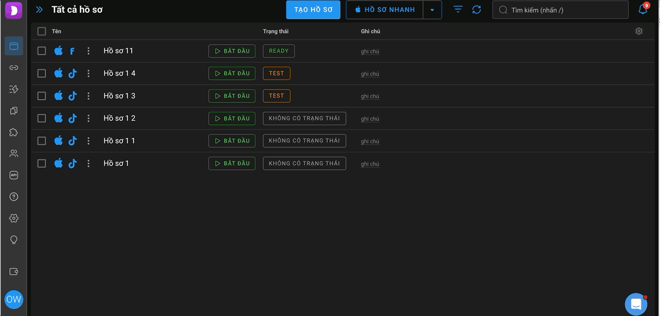This screenshot has height=316, width=660.
Task: Open the notifications bell
Action: 643,9
